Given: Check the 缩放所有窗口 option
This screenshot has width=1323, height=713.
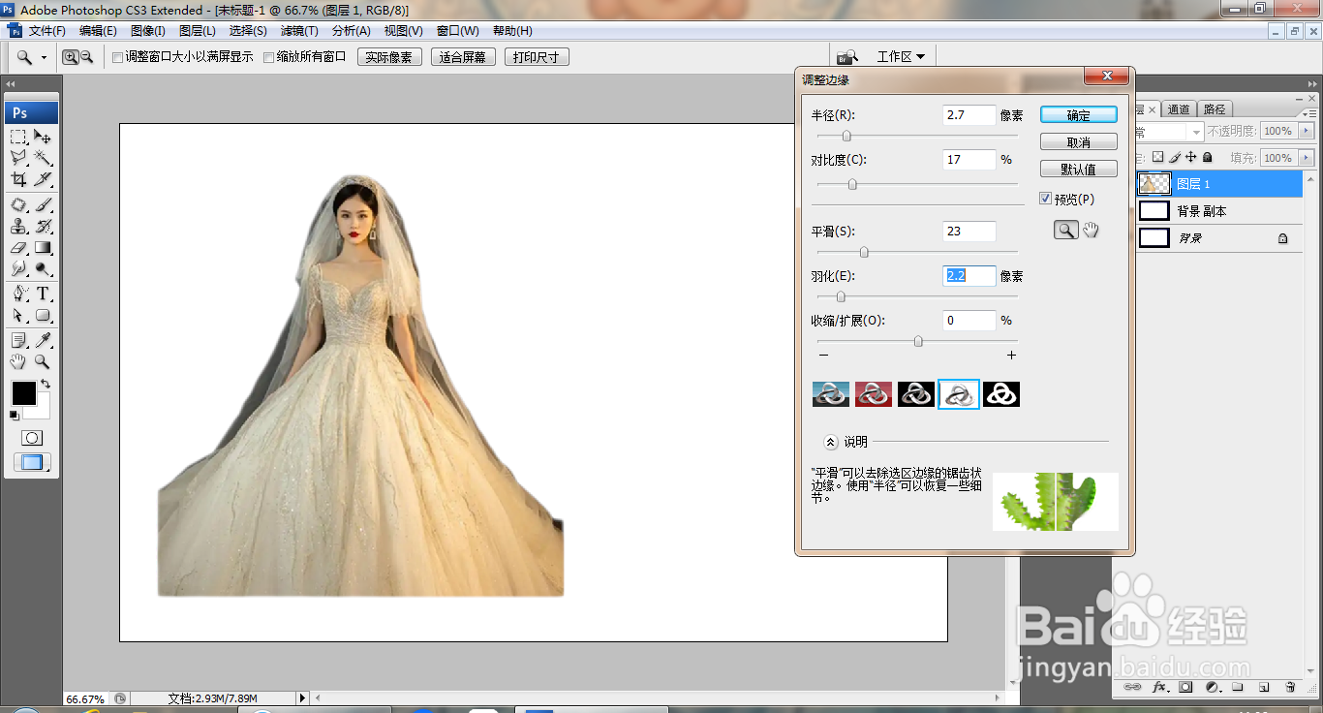Looking at the screenshot, I should 269,57.
